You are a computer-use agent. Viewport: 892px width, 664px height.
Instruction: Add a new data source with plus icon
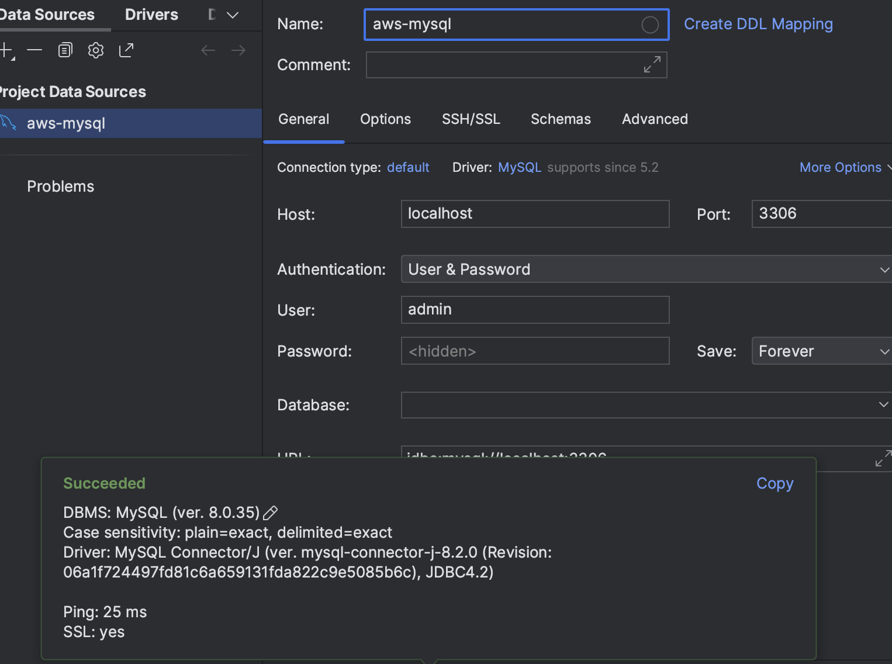[x=6, y=51]
